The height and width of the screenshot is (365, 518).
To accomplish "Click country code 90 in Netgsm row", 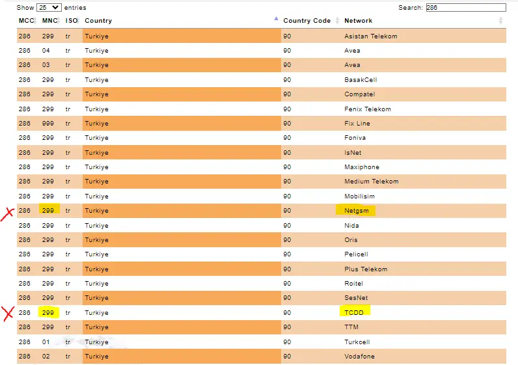I will pos(287,211).
